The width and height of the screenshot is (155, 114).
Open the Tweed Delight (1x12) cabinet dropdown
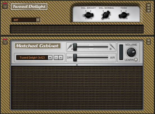coord(50,58)
